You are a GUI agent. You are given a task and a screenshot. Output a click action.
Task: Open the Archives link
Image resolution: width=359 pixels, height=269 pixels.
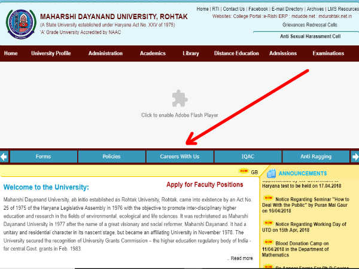(315, 9)
